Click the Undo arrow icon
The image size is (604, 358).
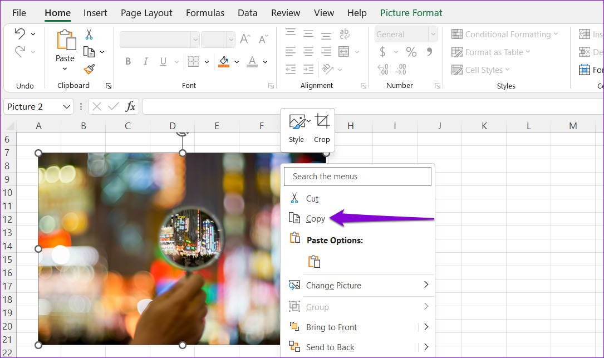click(x=19, y=34)
